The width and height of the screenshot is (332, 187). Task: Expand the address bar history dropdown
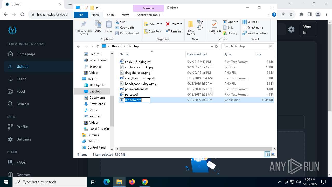[x=212, y=46]
